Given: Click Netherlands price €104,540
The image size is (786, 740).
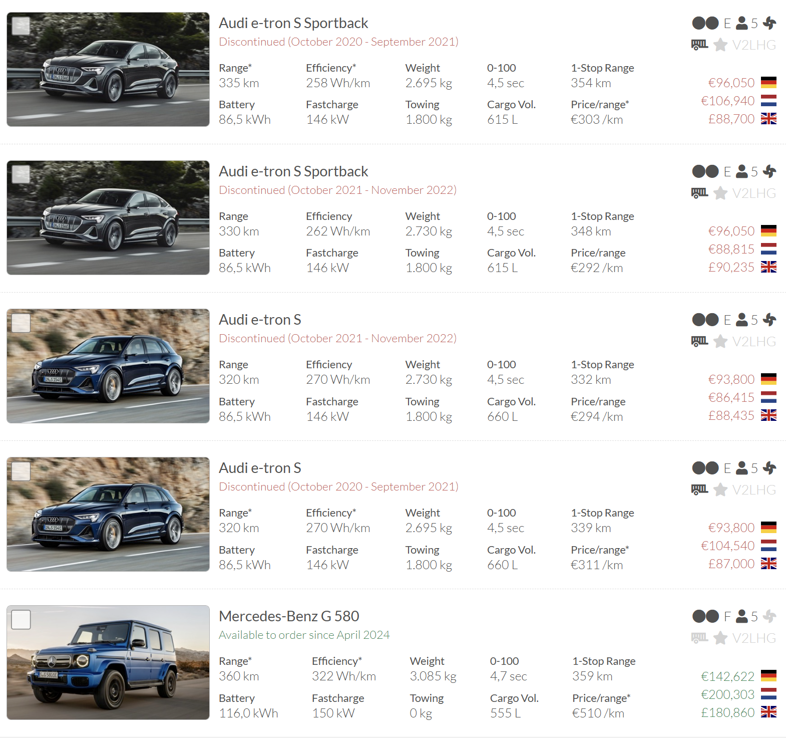Looking at the screenshot, I should (727, 546).
